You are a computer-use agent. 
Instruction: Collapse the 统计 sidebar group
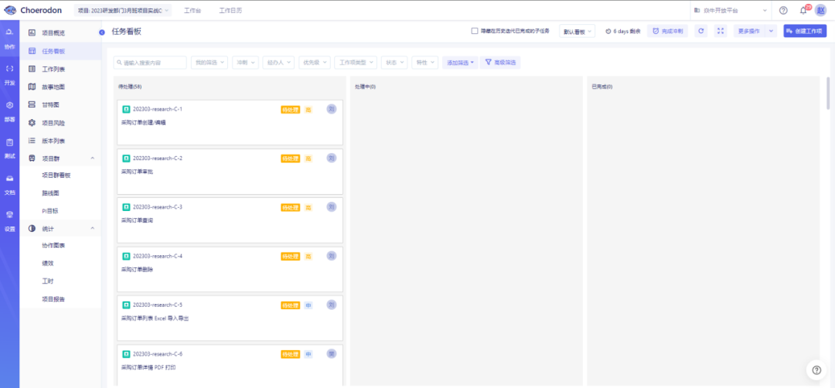click(92, 229)
